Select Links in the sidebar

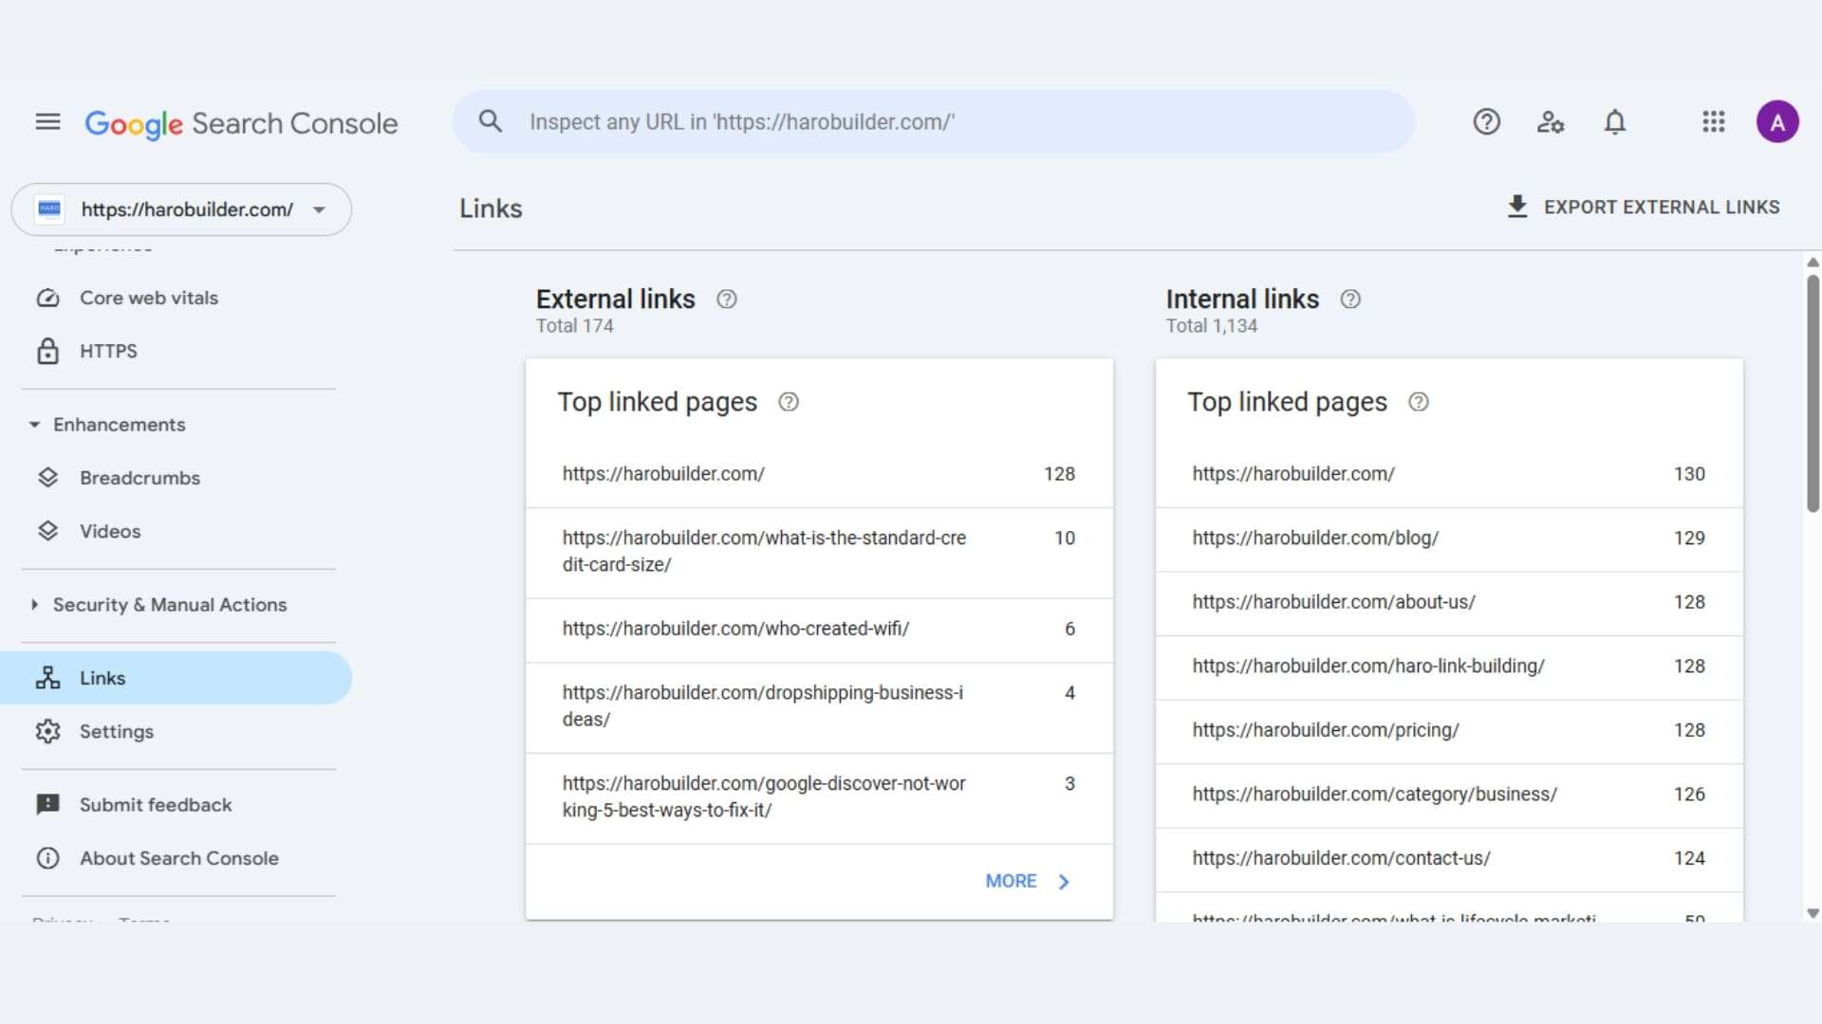(177, 678)
